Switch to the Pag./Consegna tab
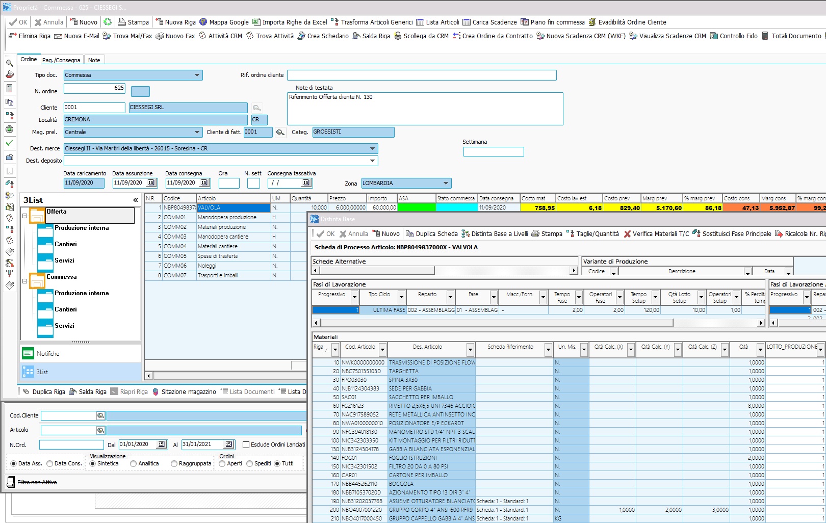 (x=61, y=60)
